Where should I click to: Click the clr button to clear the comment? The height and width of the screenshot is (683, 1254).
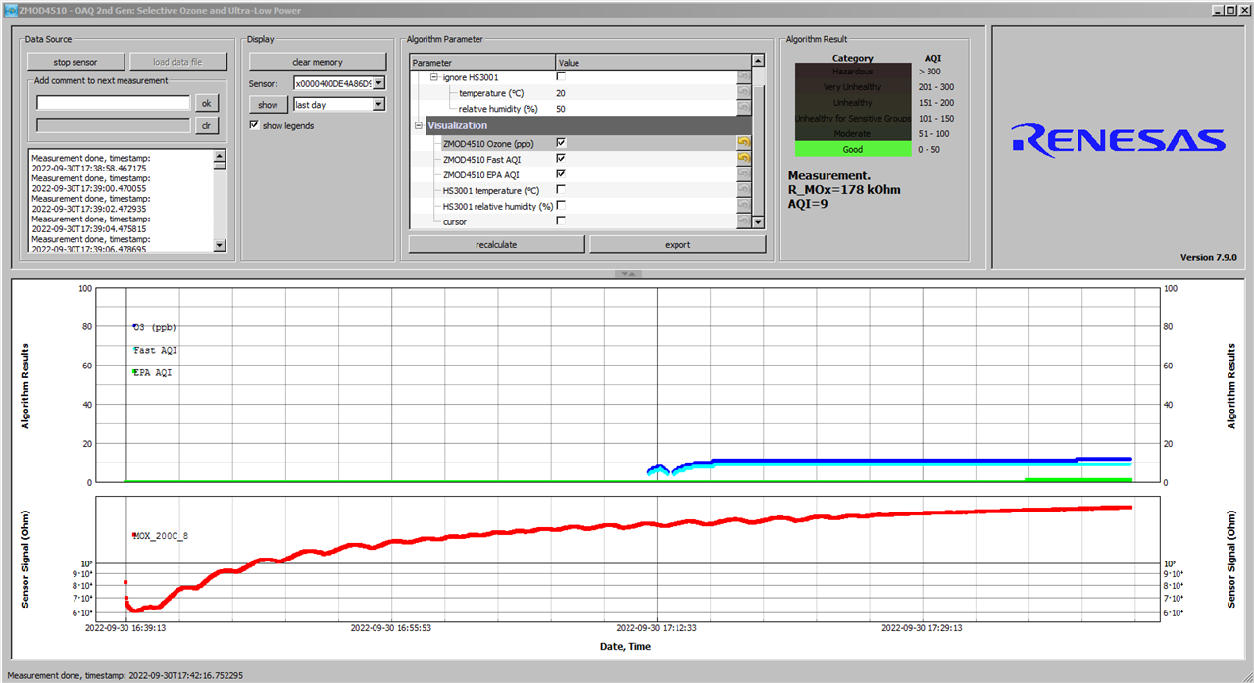pyautogui.click(x=206, y=125)
